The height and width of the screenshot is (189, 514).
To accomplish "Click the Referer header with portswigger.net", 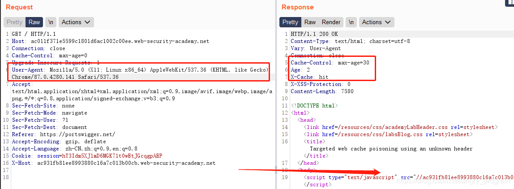I will point(64,134).
